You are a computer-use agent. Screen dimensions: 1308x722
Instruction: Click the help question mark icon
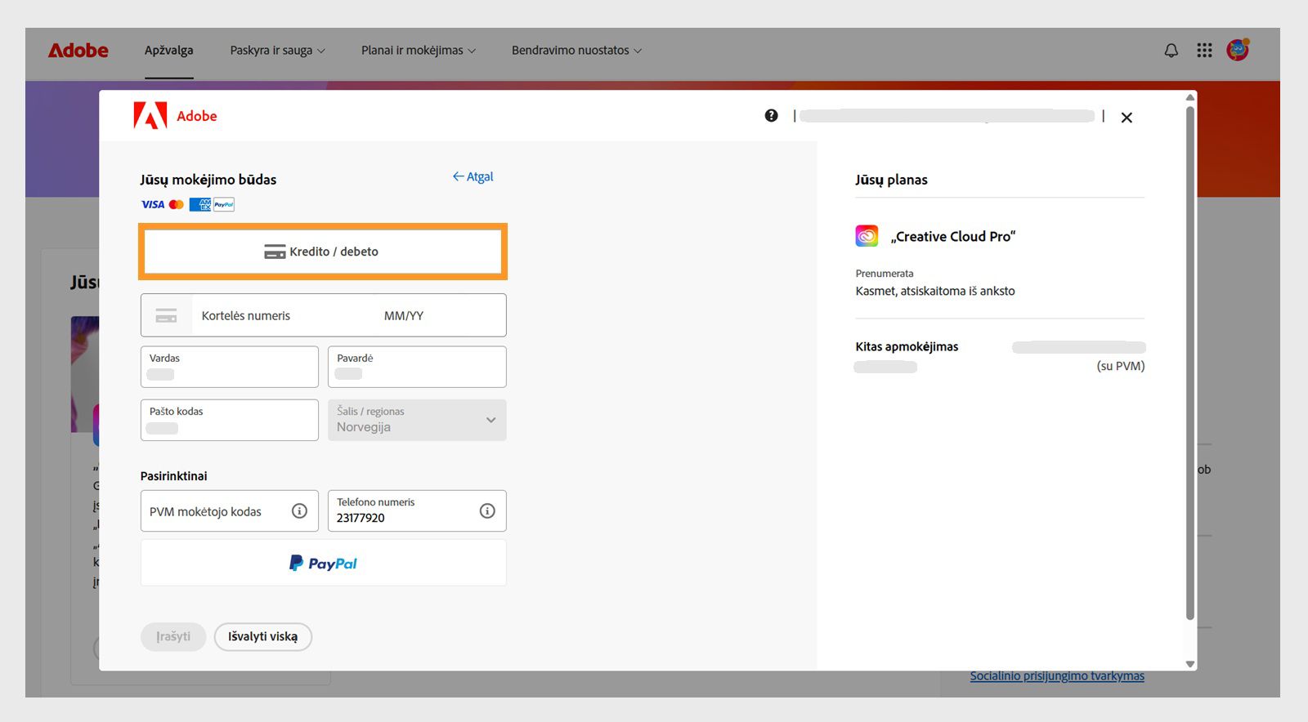771,116
